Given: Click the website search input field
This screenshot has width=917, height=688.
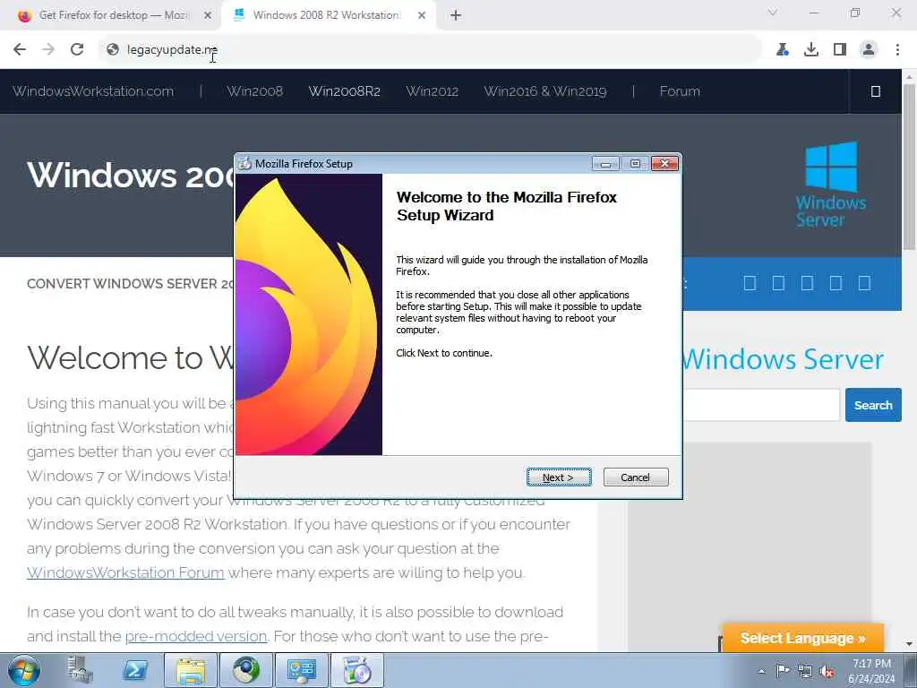Looking at the screenshot, I should tap(761, 405).
